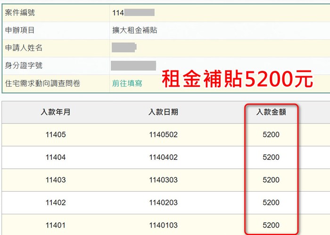Image resolution: width=330 pixels, height=235 pixels.
Task: Click the 前往填寫 survey link
Action: click(127, 83)
